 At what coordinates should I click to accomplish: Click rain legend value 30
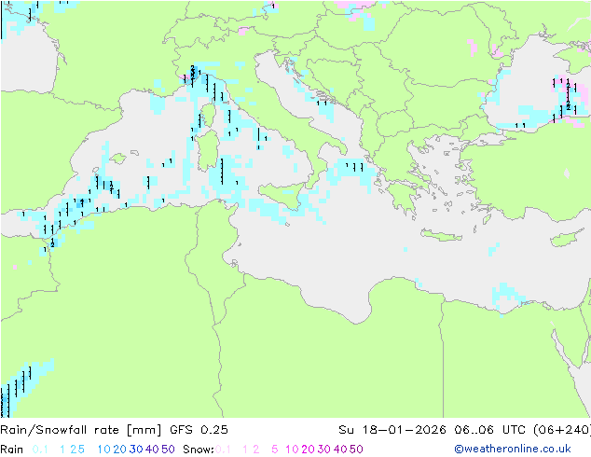136,450
